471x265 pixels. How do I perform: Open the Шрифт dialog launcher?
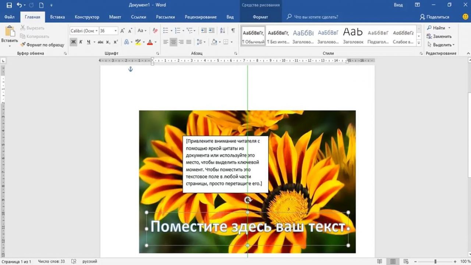point(157,54)
